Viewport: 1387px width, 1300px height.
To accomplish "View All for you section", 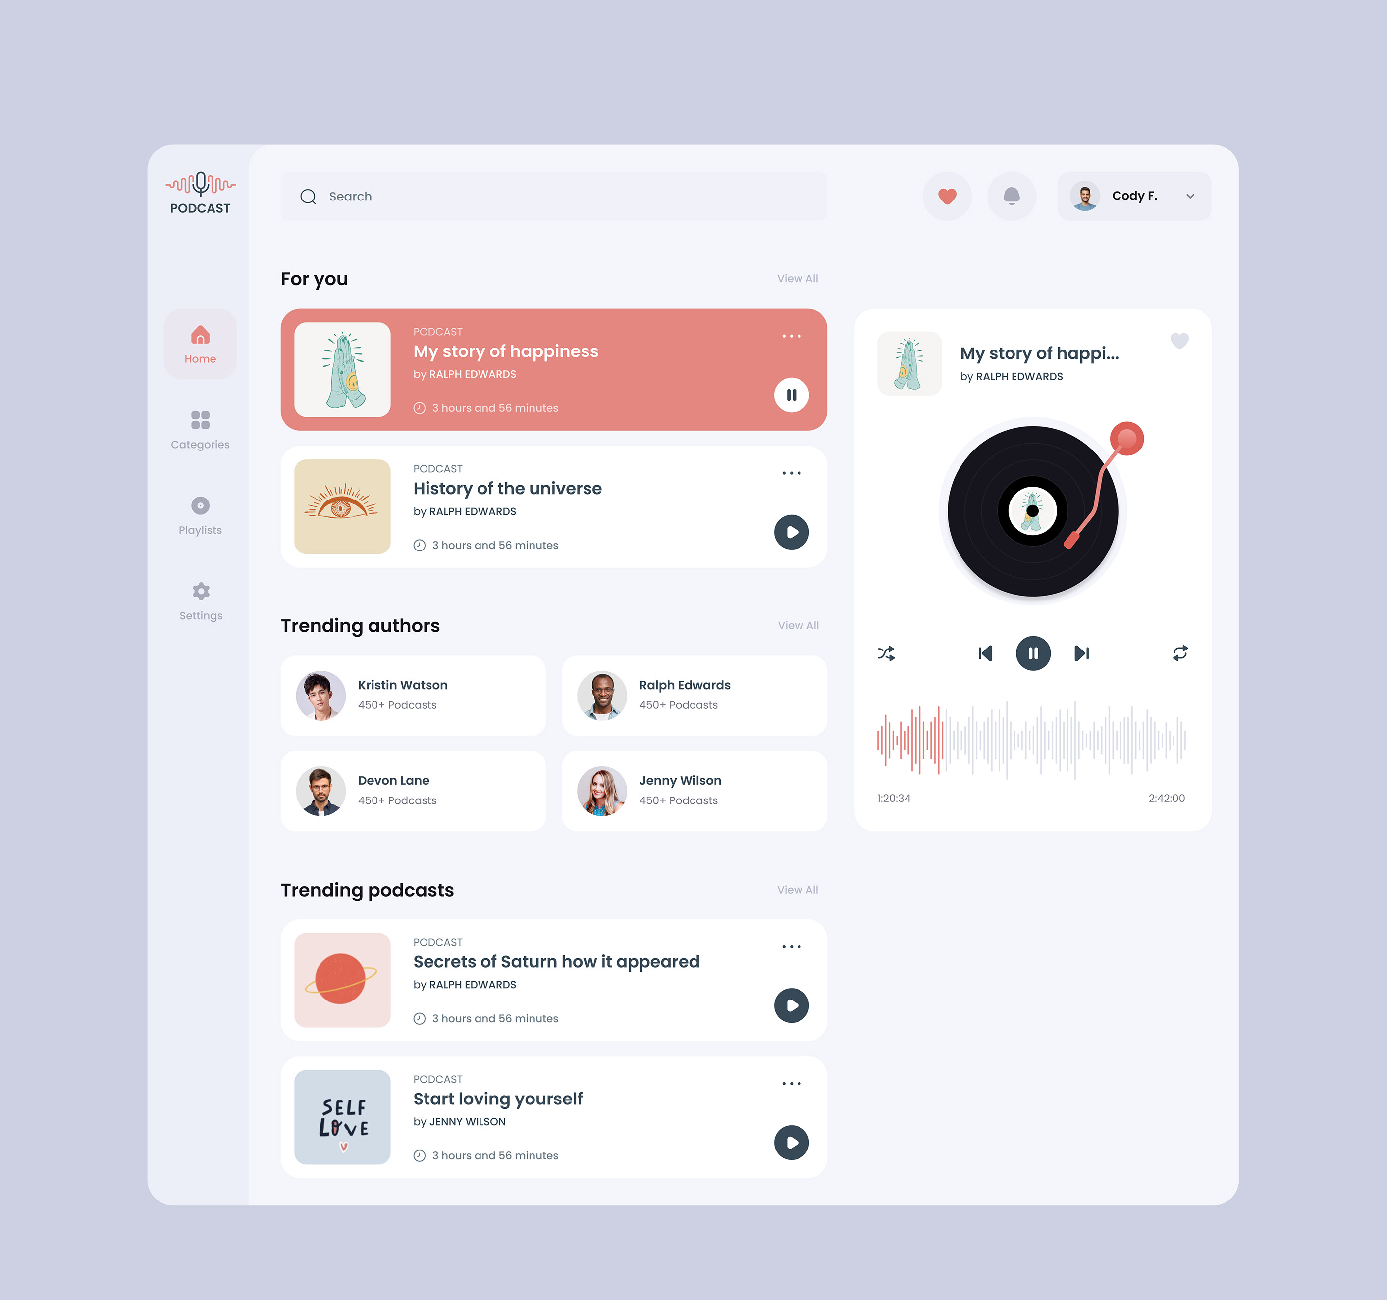I will [796, 279].
